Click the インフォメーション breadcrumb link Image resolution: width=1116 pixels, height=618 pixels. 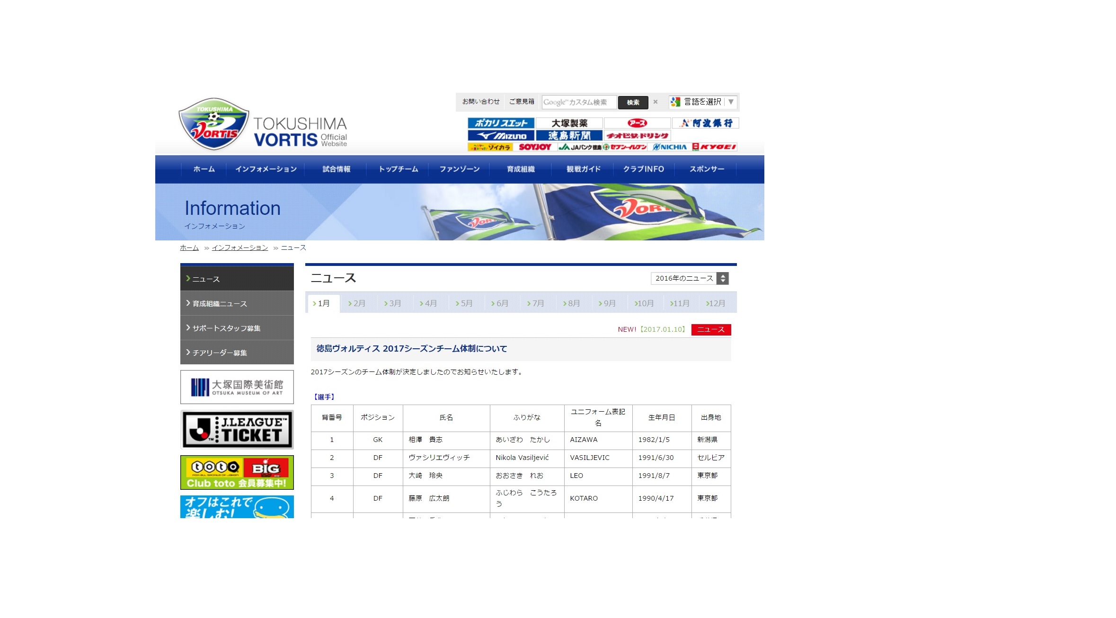coord(239,247)
